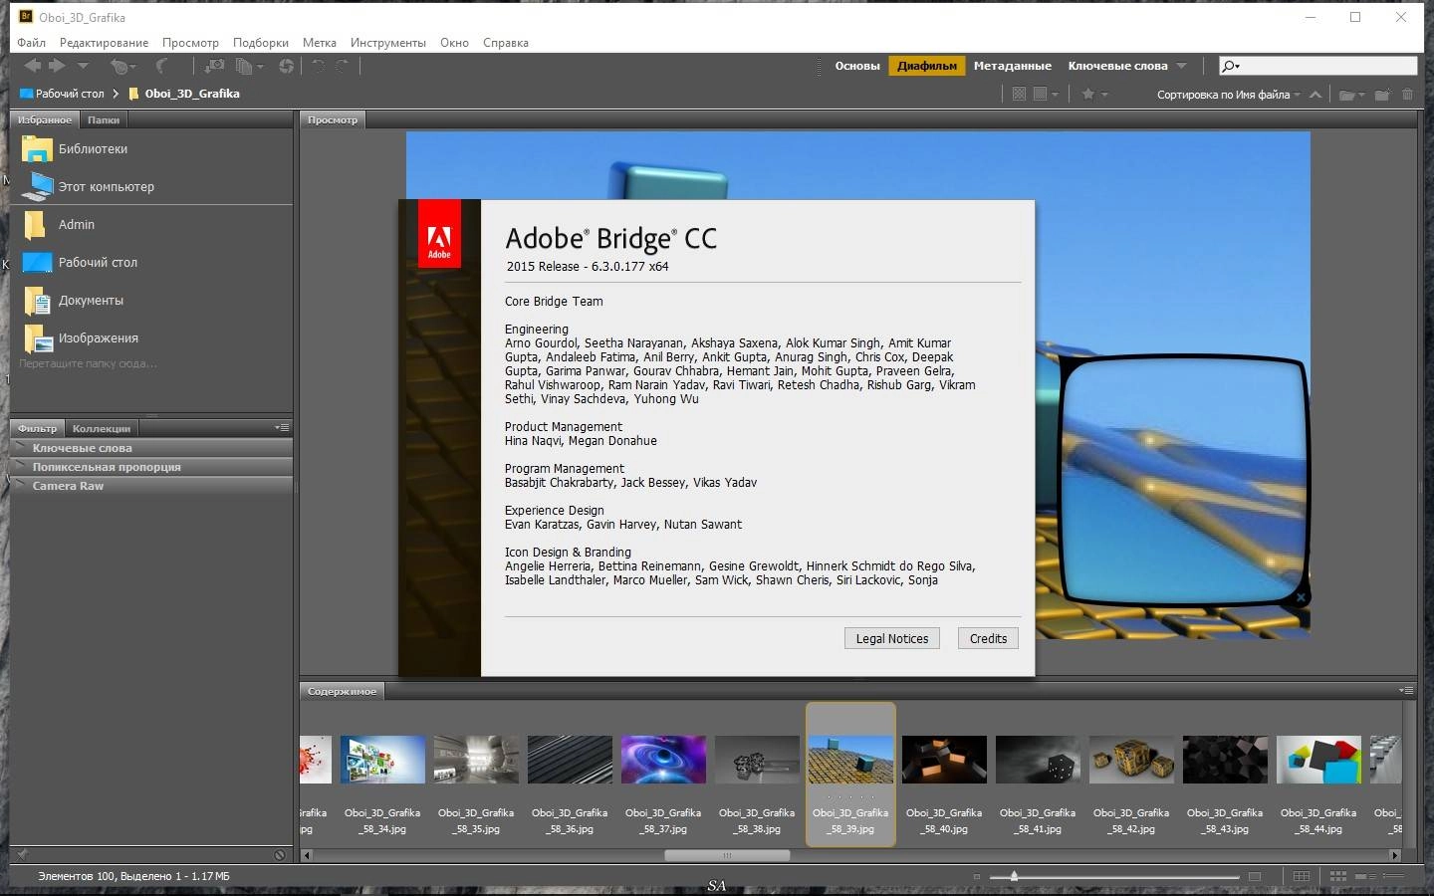Open the recent files boomerang icon
1434x896 pixels.
click(x=121, y=66)
